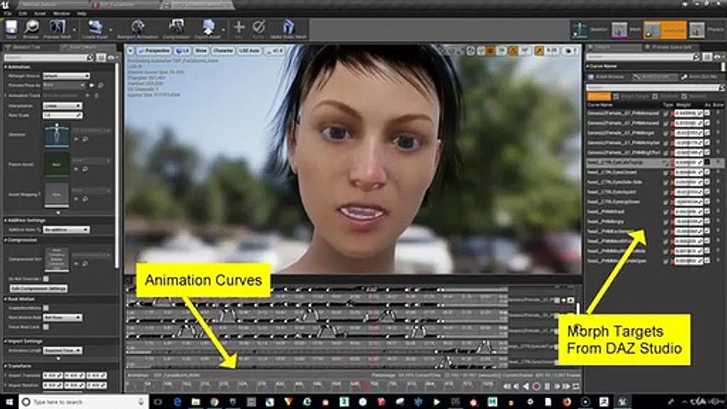Open the Asset menu
The image size is (727, 409).
click(x=40, y=13)
